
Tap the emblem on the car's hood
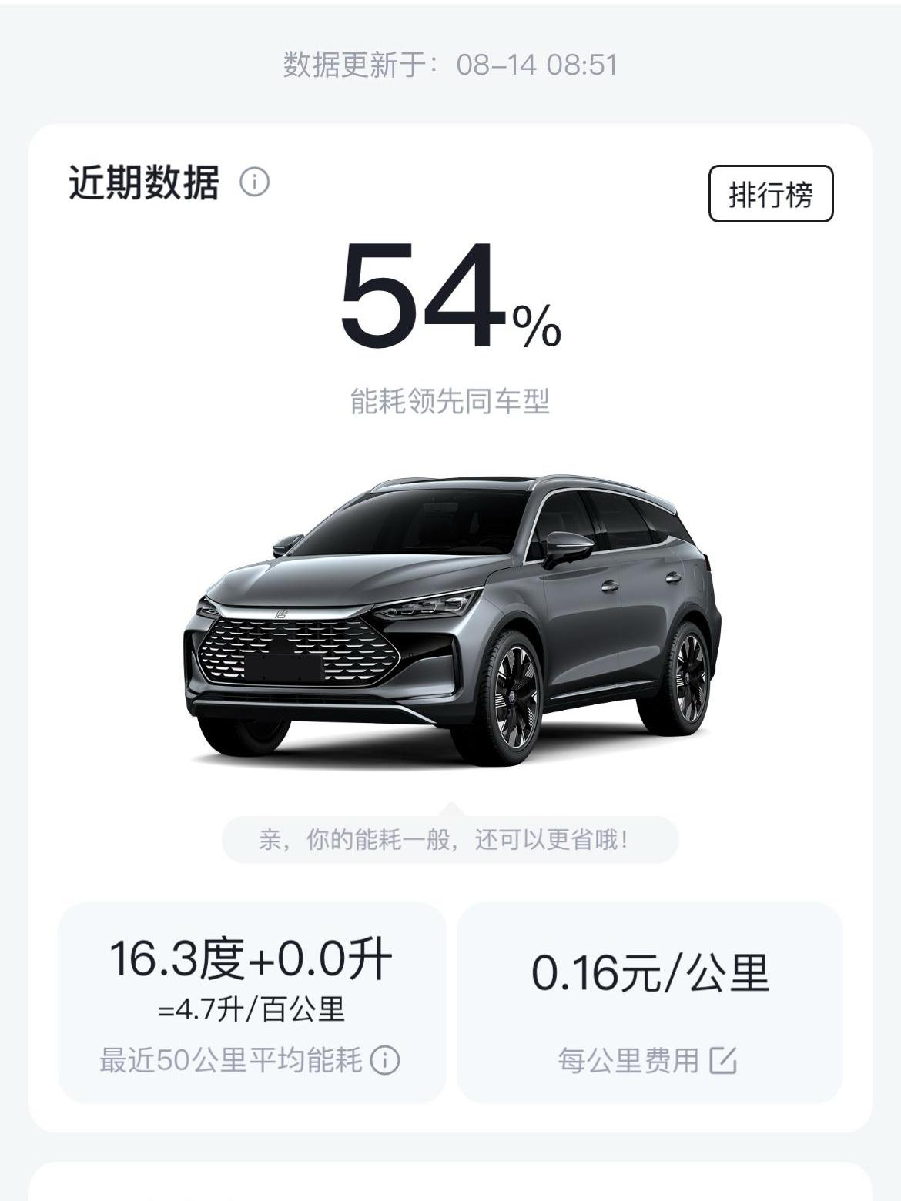coord(282,614)
